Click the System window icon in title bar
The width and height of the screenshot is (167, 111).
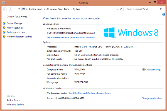(3, 2)
